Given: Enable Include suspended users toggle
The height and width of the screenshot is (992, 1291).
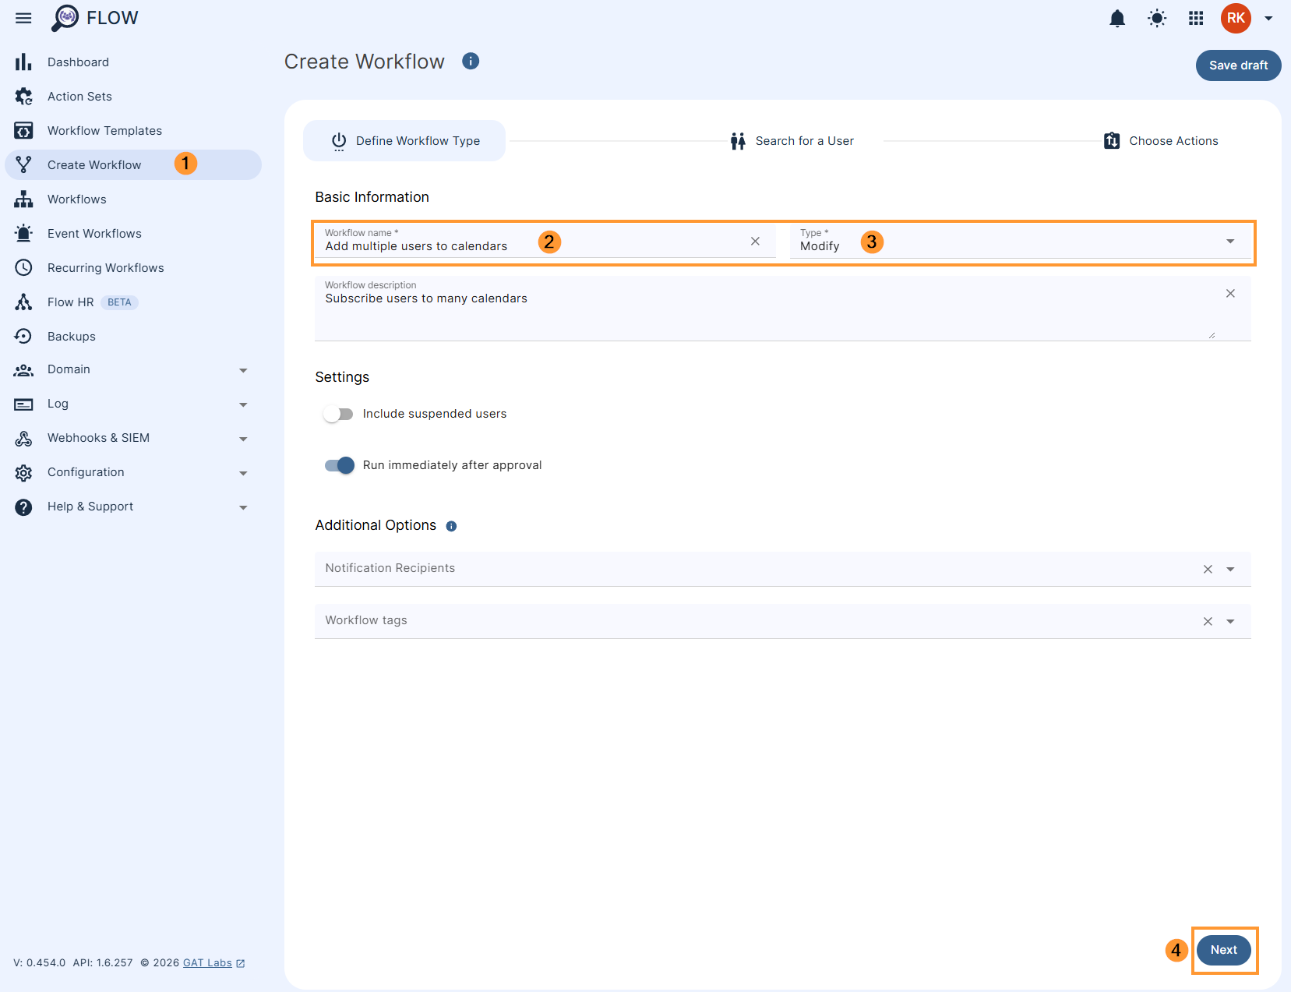Looking at the screenshot, I should pyautogui.click(x=338, y=414).
